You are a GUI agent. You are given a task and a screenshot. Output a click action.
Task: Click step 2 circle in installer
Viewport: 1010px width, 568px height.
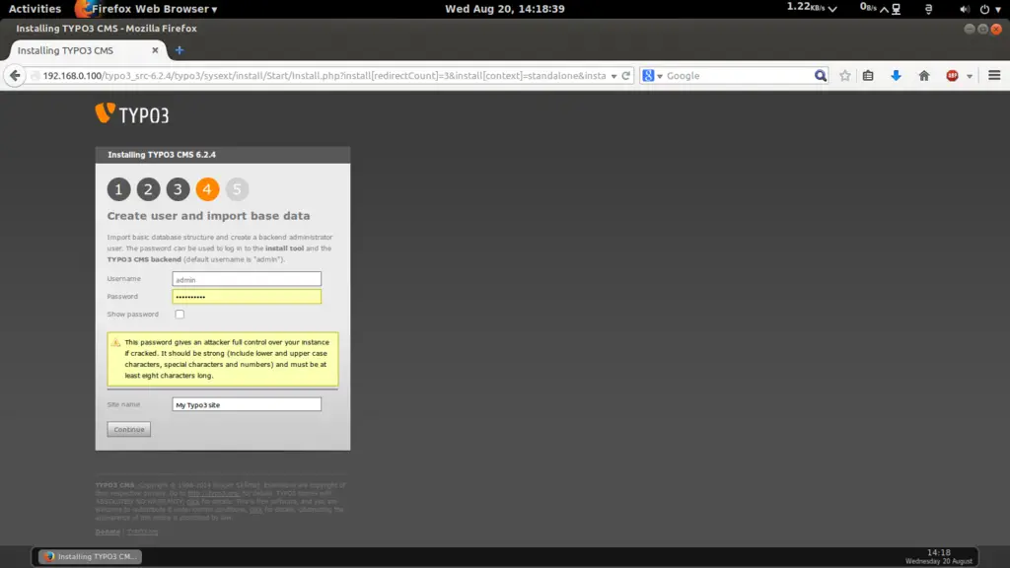click(148, 189)
